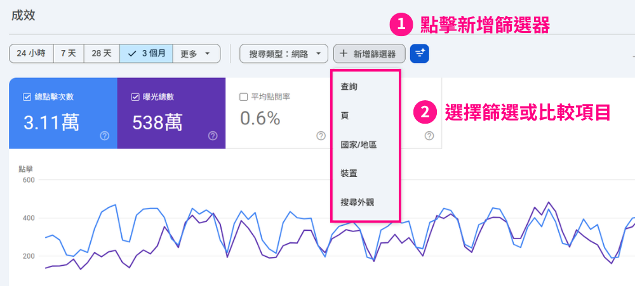Select the 24 小時 date range
Screen dimensions: 635x286
pos(31,54)
